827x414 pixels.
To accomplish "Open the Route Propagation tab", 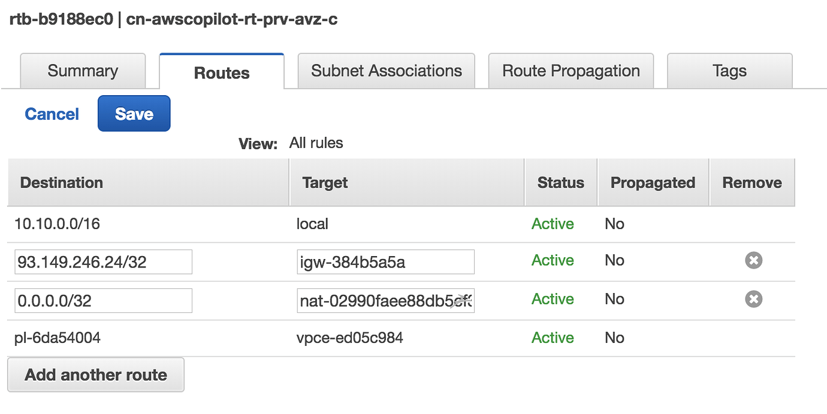I will click(x=571, y=71).
